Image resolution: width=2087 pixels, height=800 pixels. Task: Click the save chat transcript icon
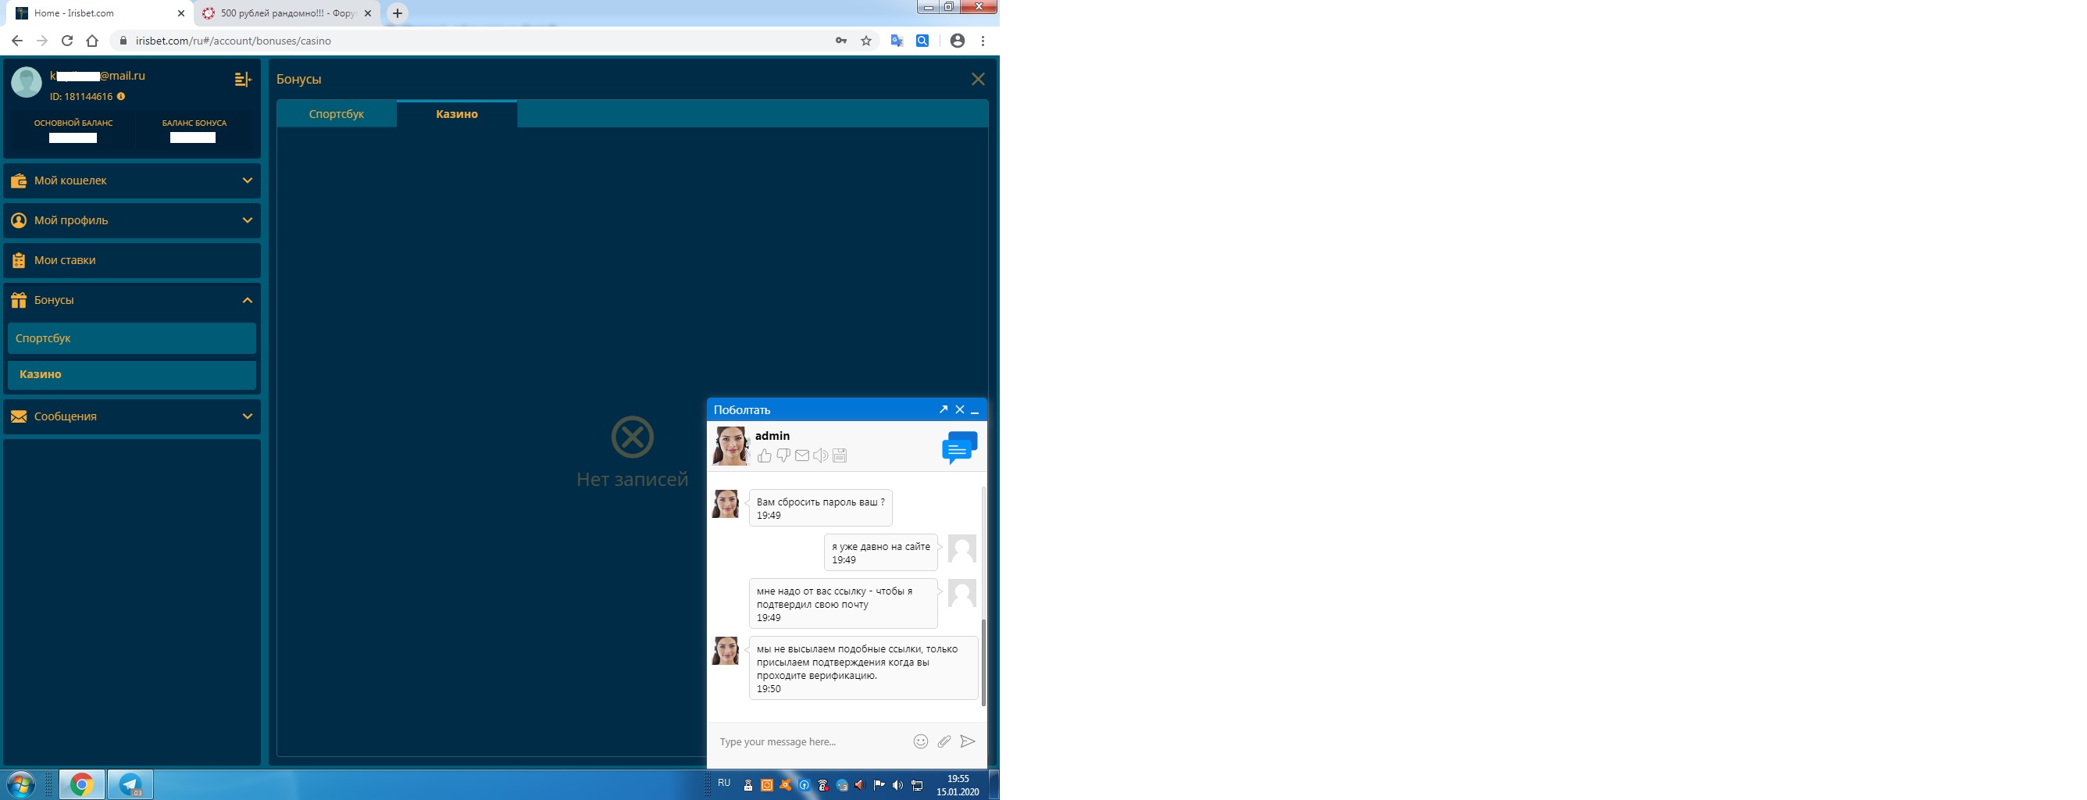[x=840, y=455]
